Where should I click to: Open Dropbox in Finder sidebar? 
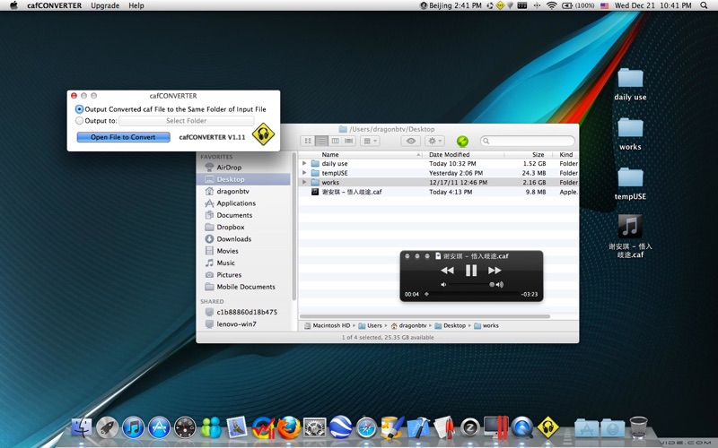231,227
